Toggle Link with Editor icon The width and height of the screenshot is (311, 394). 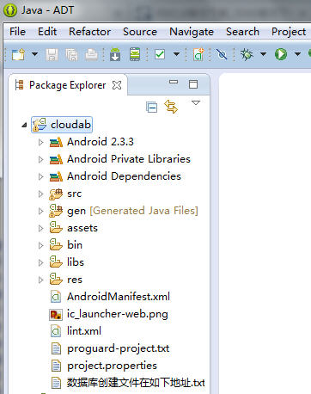[x=171, y=107]
